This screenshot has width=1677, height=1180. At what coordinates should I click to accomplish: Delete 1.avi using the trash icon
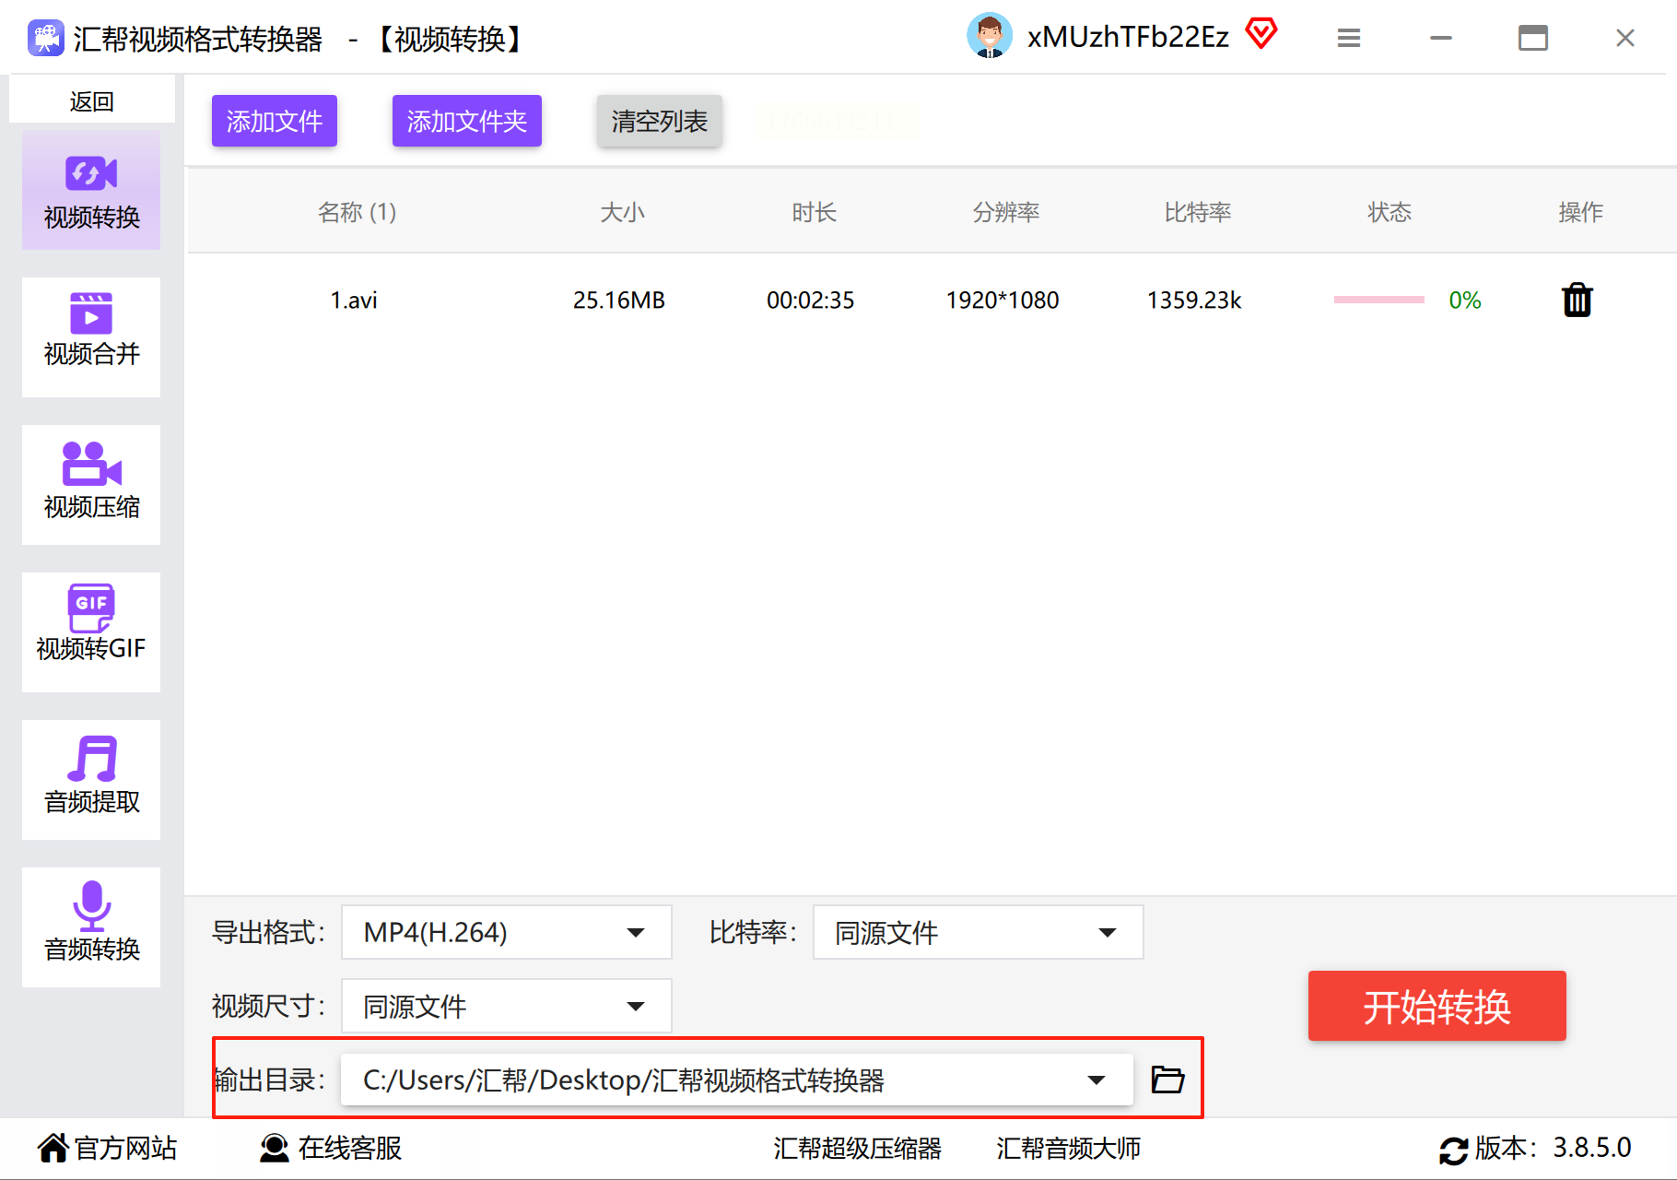pos(1577,300)
